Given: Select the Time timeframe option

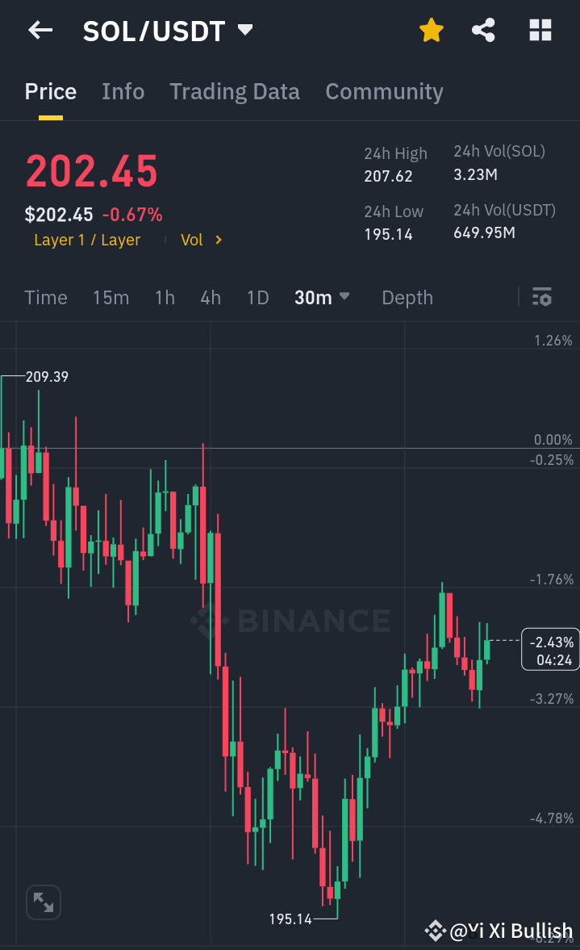Looking at the screenshot, I should (x=45, y=297).
